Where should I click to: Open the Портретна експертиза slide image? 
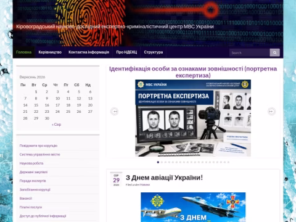coord(193,118)
